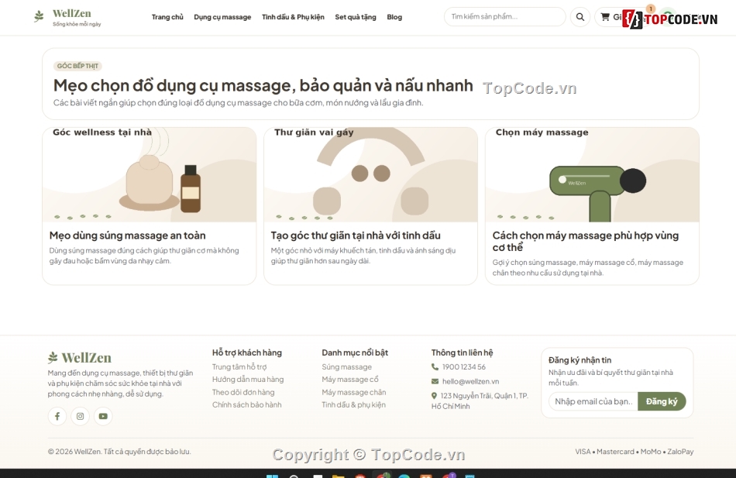The height and width of the screenshot is (478, 736).
Task: Click the Danh mục nổi bật heading
Action: (355, 352)
